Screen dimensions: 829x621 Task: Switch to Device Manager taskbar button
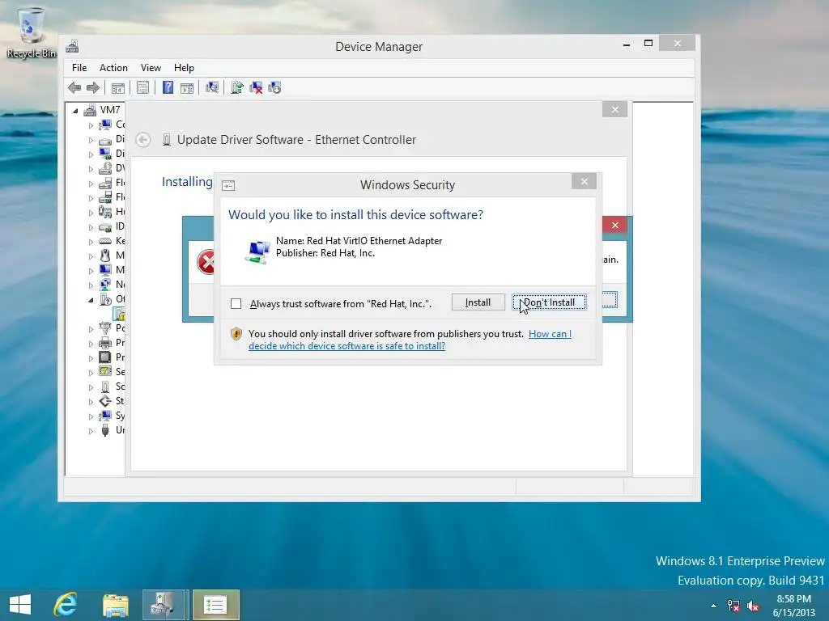point(164,605)
